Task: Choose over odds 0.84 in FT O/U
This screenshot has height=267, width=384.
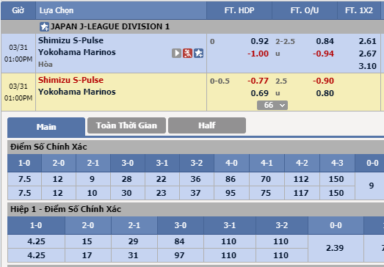Action: click(x=325, y=41)
